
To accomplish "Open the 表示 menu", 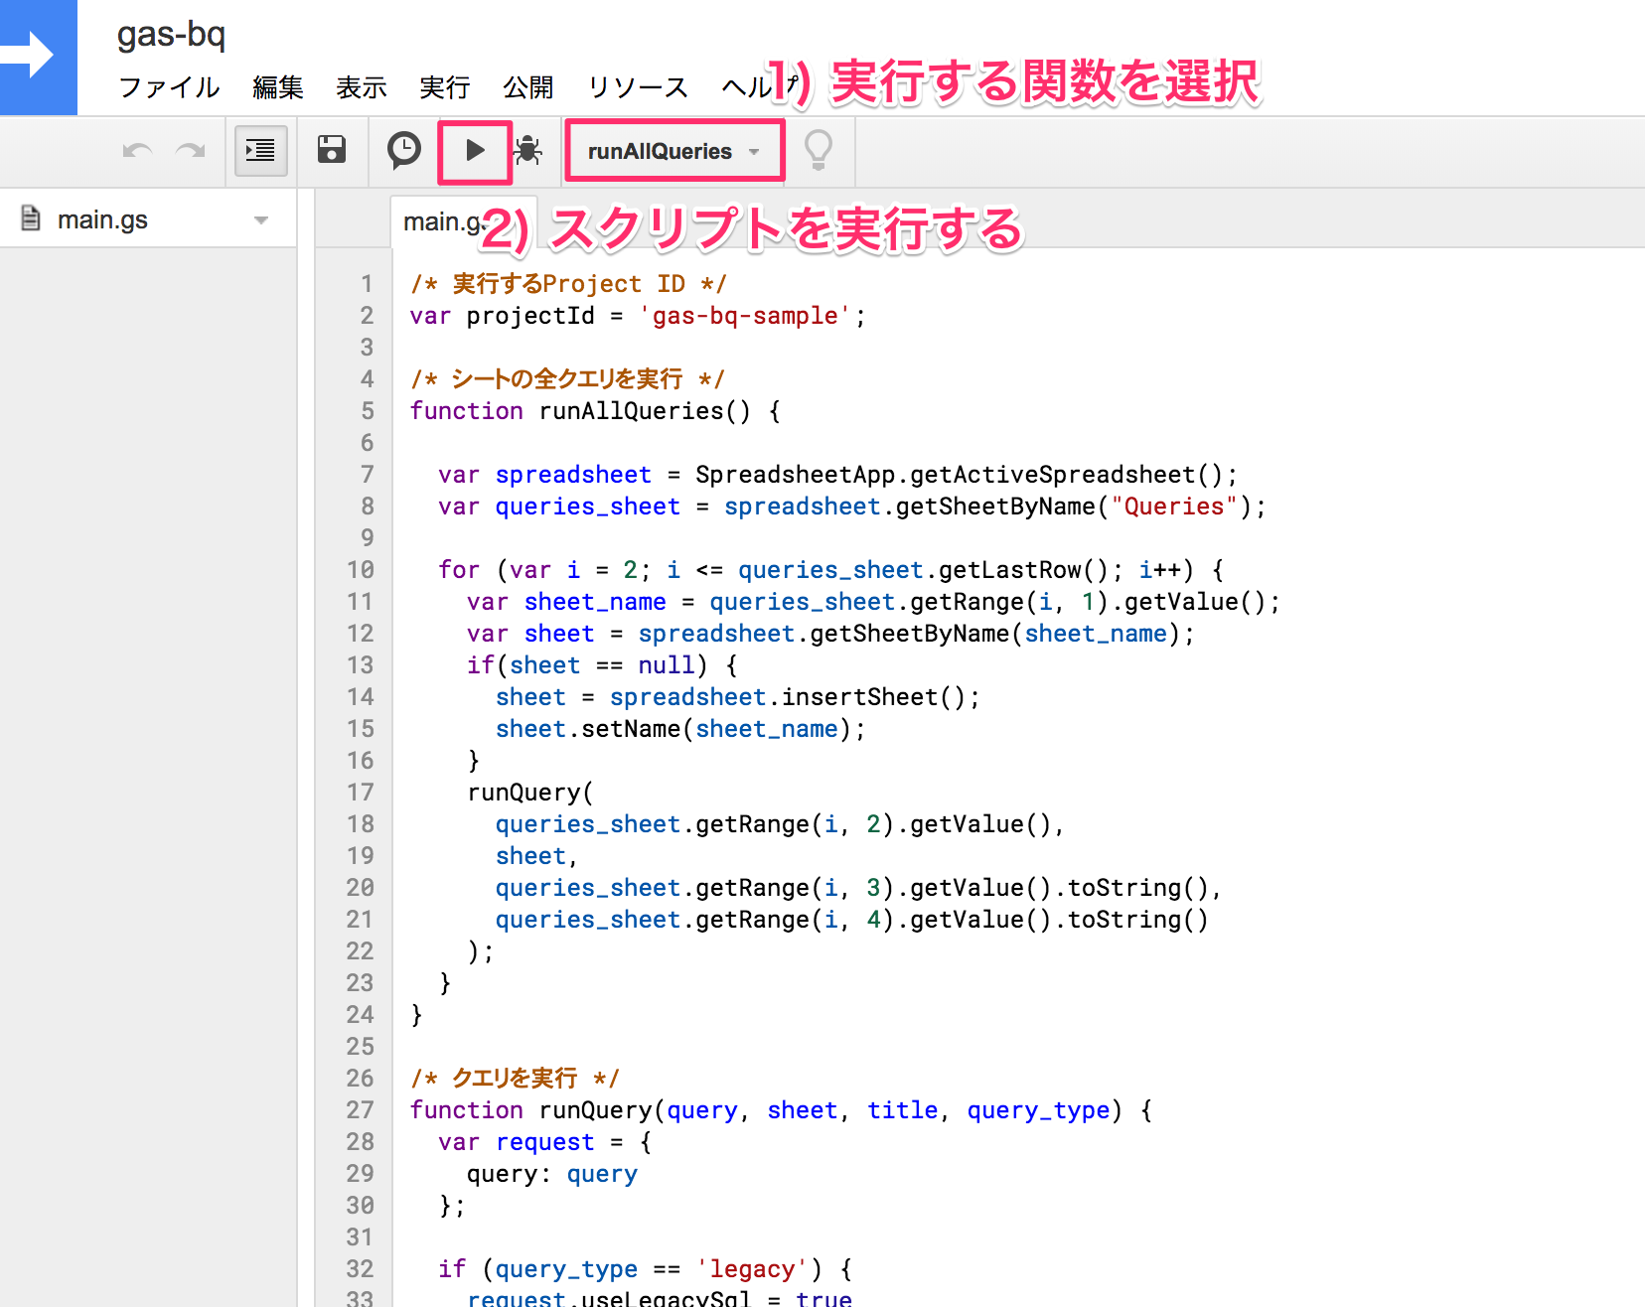I will (362, 87).
